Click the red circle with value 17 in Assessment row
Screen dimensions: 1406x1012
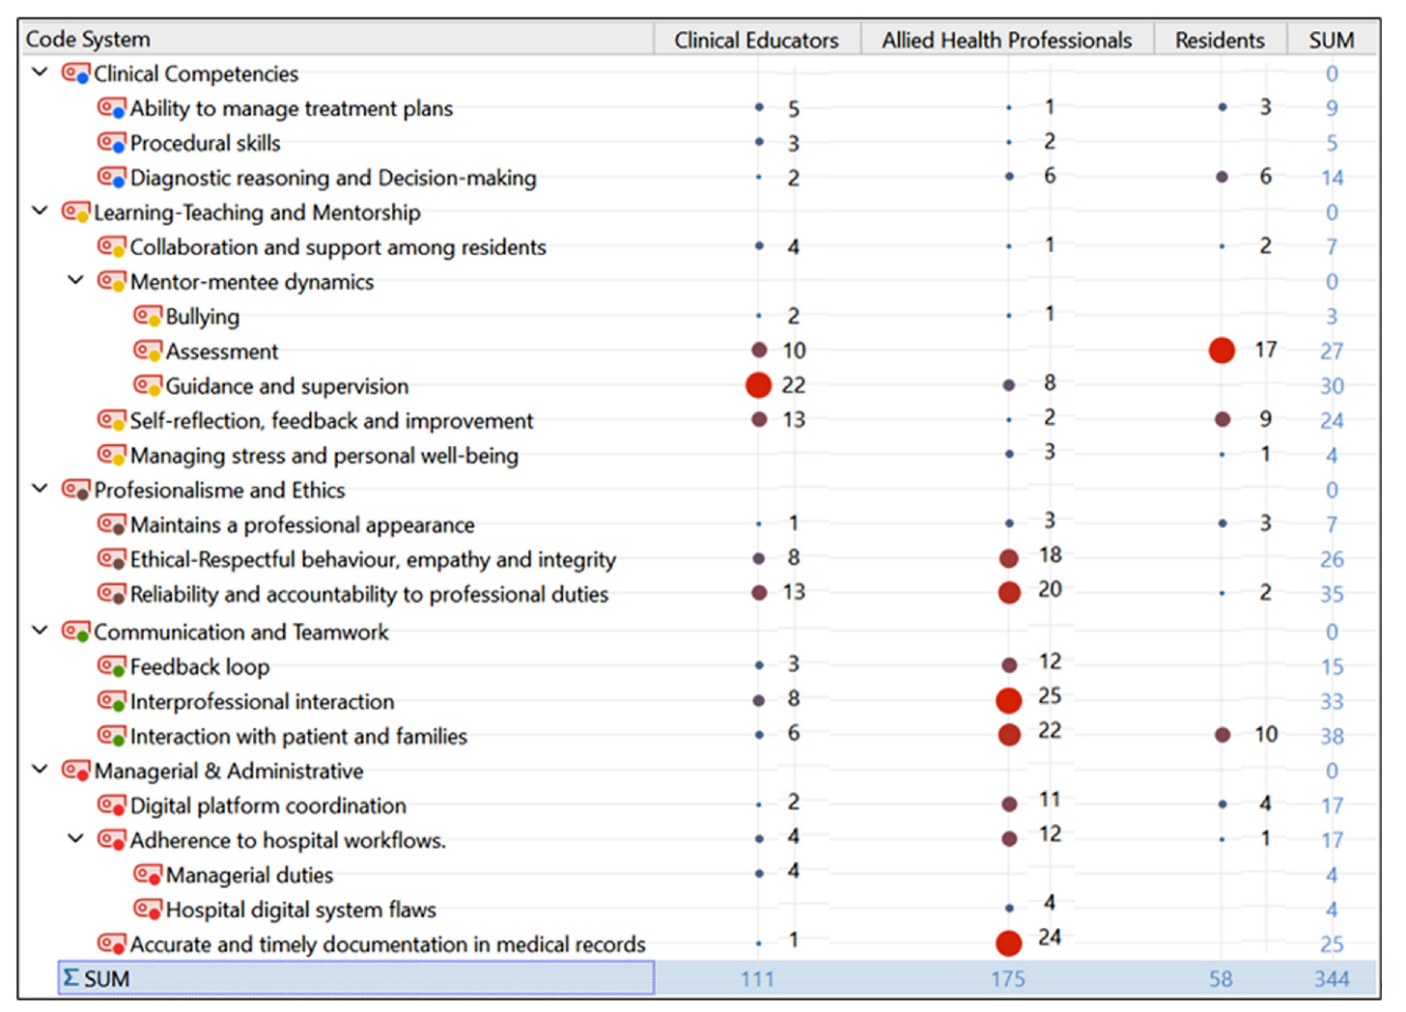click(1222, 351)
